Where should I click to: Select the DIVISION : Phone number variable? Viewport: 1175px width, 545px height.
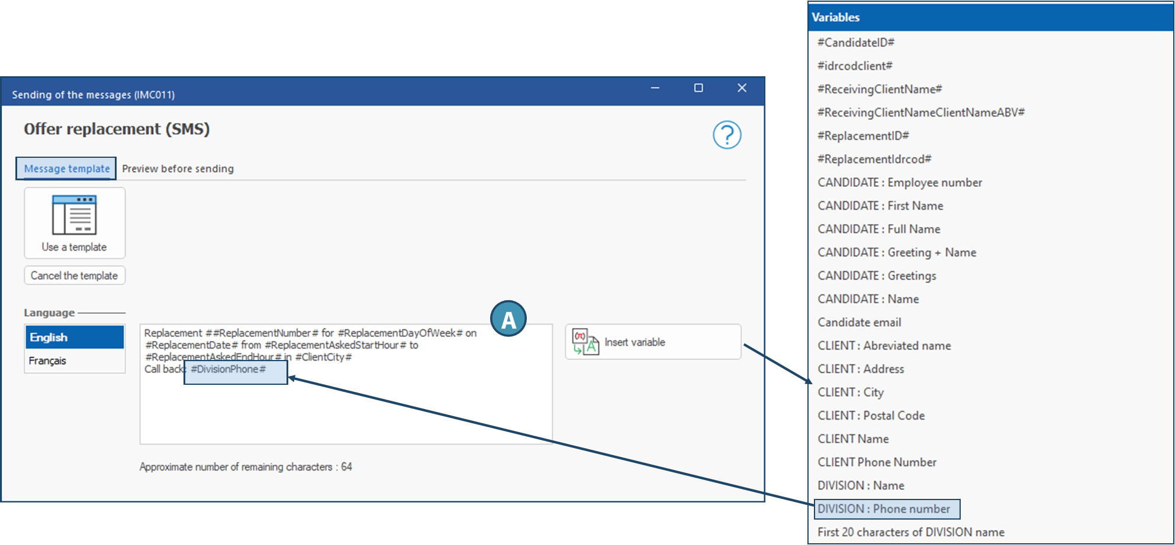pyautogui.click(x=884, y=509)
